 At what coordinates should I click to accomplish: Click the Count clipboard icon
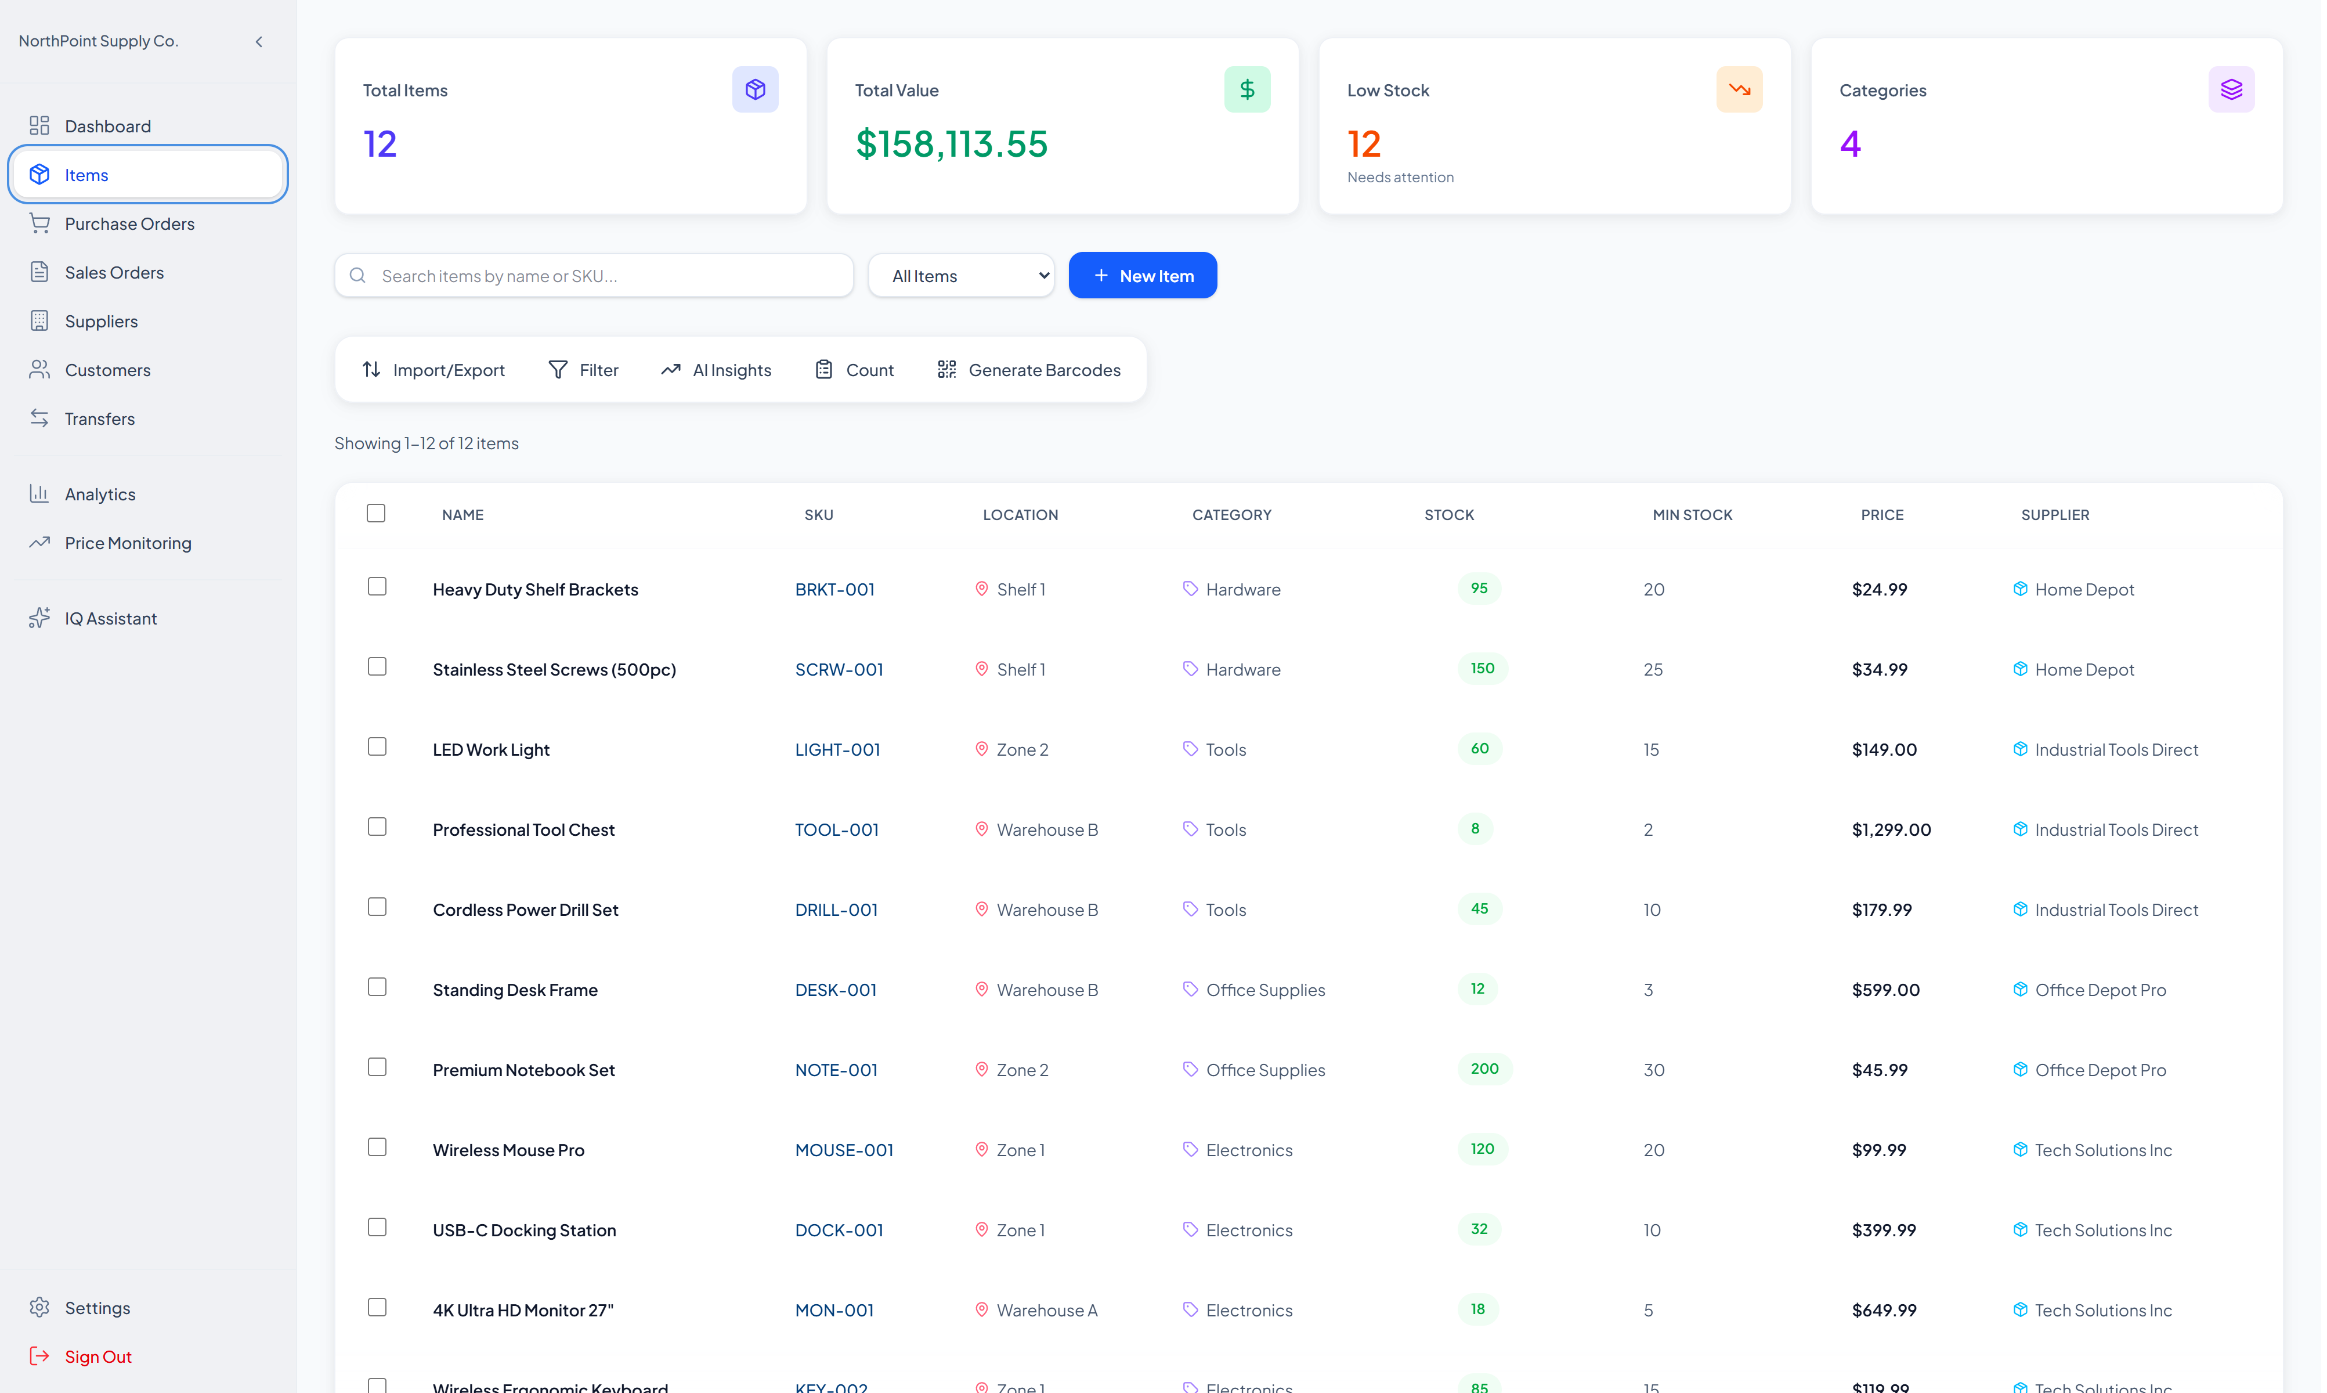(825, 370)
